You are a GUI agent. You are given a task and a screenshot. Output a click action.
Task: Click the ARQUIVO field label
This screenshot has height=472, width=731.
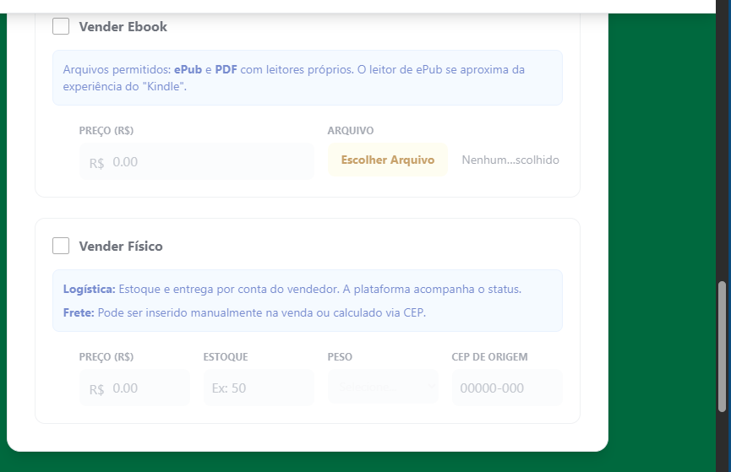pos(350,131)
